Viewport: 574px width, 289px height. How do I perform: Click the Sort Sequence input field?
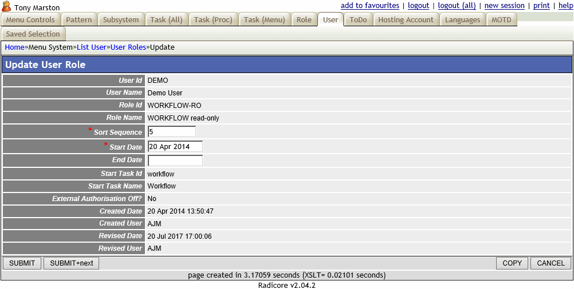click(x=171, y=132)
